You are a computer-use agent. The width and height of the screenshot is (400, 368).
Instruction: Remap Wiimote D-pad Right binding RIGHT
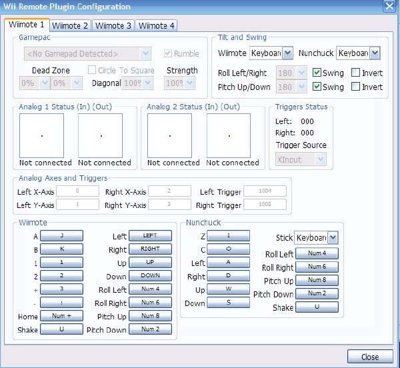(x=150, y=249)
